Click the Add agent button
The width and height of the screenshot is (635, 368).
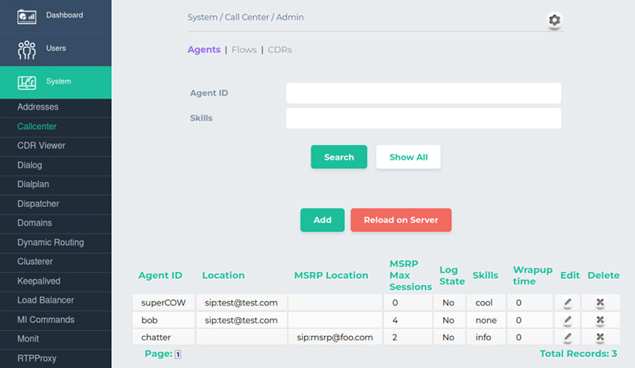[322, 220]
